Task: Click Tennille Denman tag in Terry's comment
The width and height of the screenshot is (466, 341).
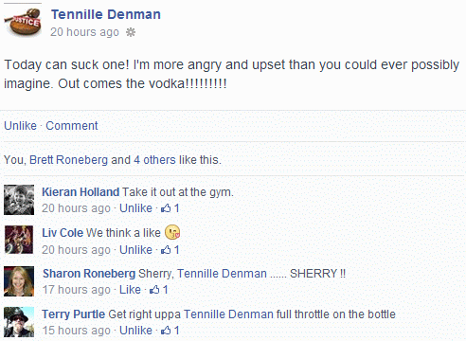Action: click(x=228, y=314)
